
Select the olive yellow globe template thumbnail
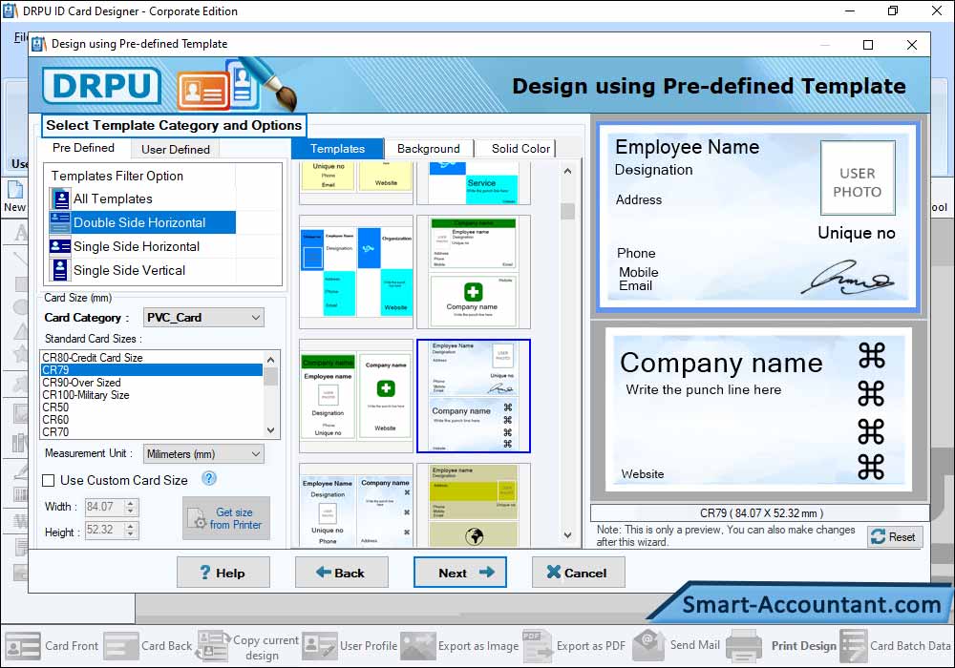474,505
